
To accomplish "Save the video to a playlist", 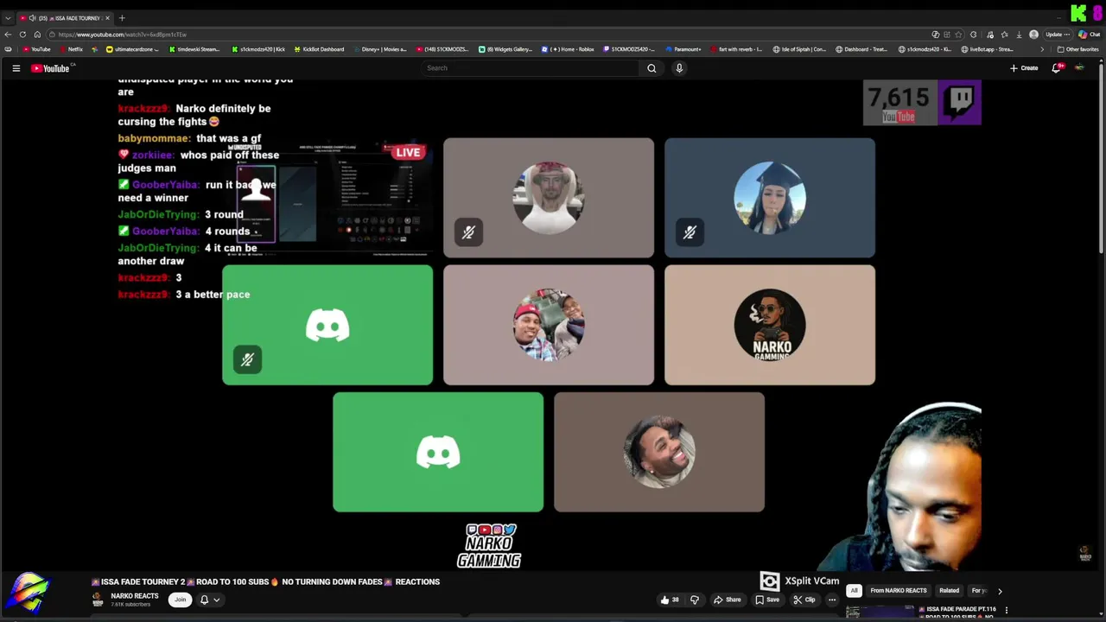I will pos(766,600).
